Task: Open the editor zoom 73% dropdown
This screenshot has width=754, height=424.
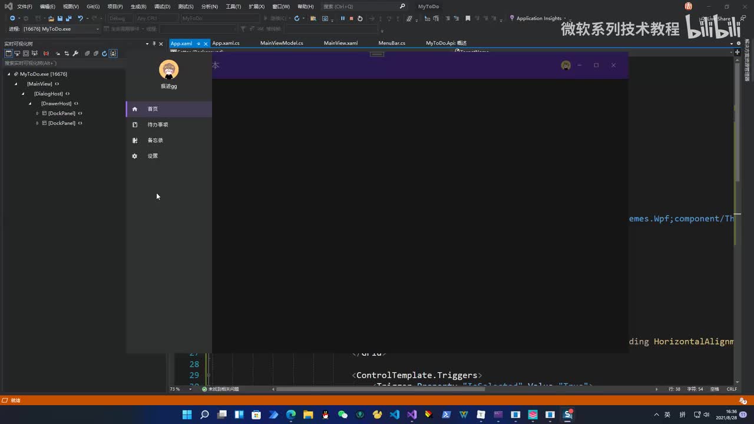Action: coord(181,389)
